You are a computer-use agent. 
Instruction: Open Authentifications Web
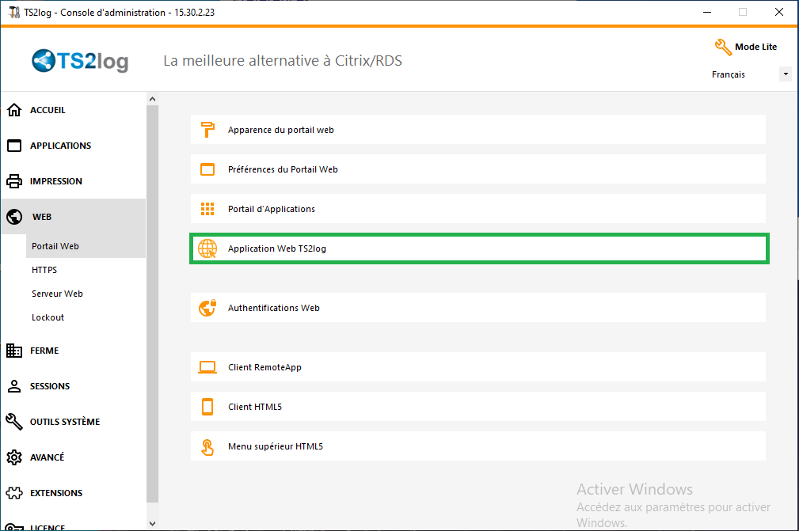pyautogui.click(x=478, y=308)
